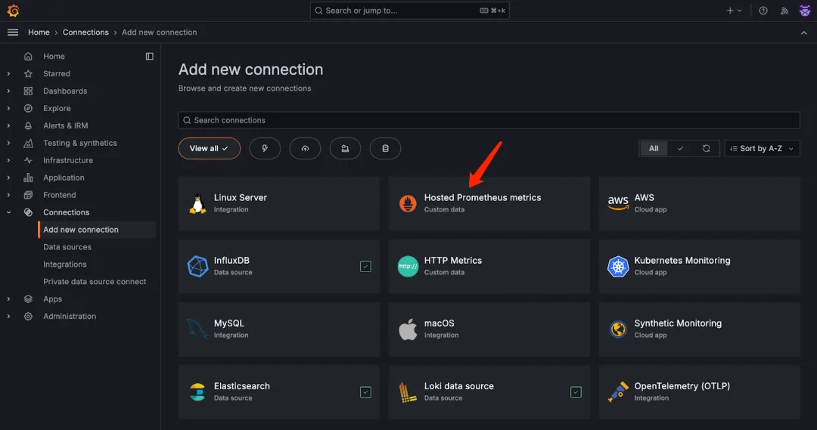Click the Prometheus flame logo

[x=408, y=203]
